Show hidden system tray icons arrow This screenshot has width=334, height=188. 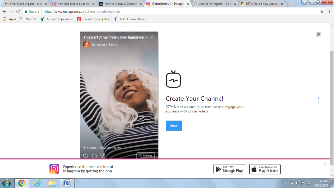286,183
